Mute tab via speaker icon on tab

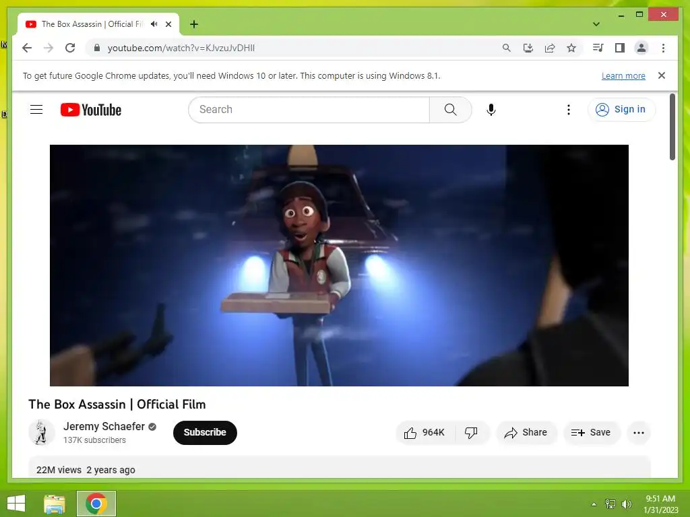pos(154,24)
